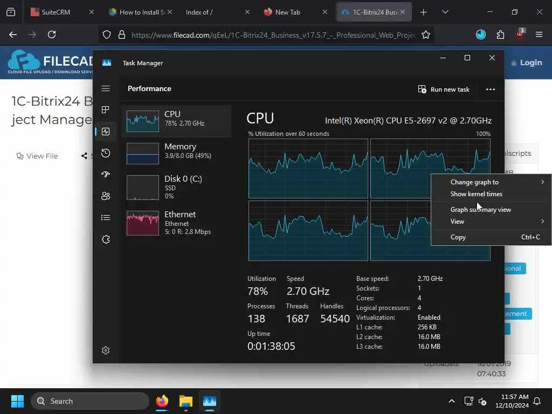Open Firefox from the taskbar
The width and height of the screenshot is (552, 414).
click(162, 401)
